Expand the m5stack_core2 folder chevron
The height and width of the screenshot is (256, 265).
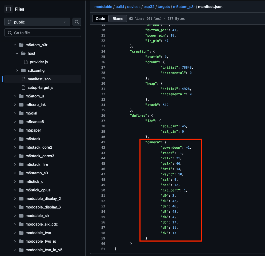[x=15, y=147]
